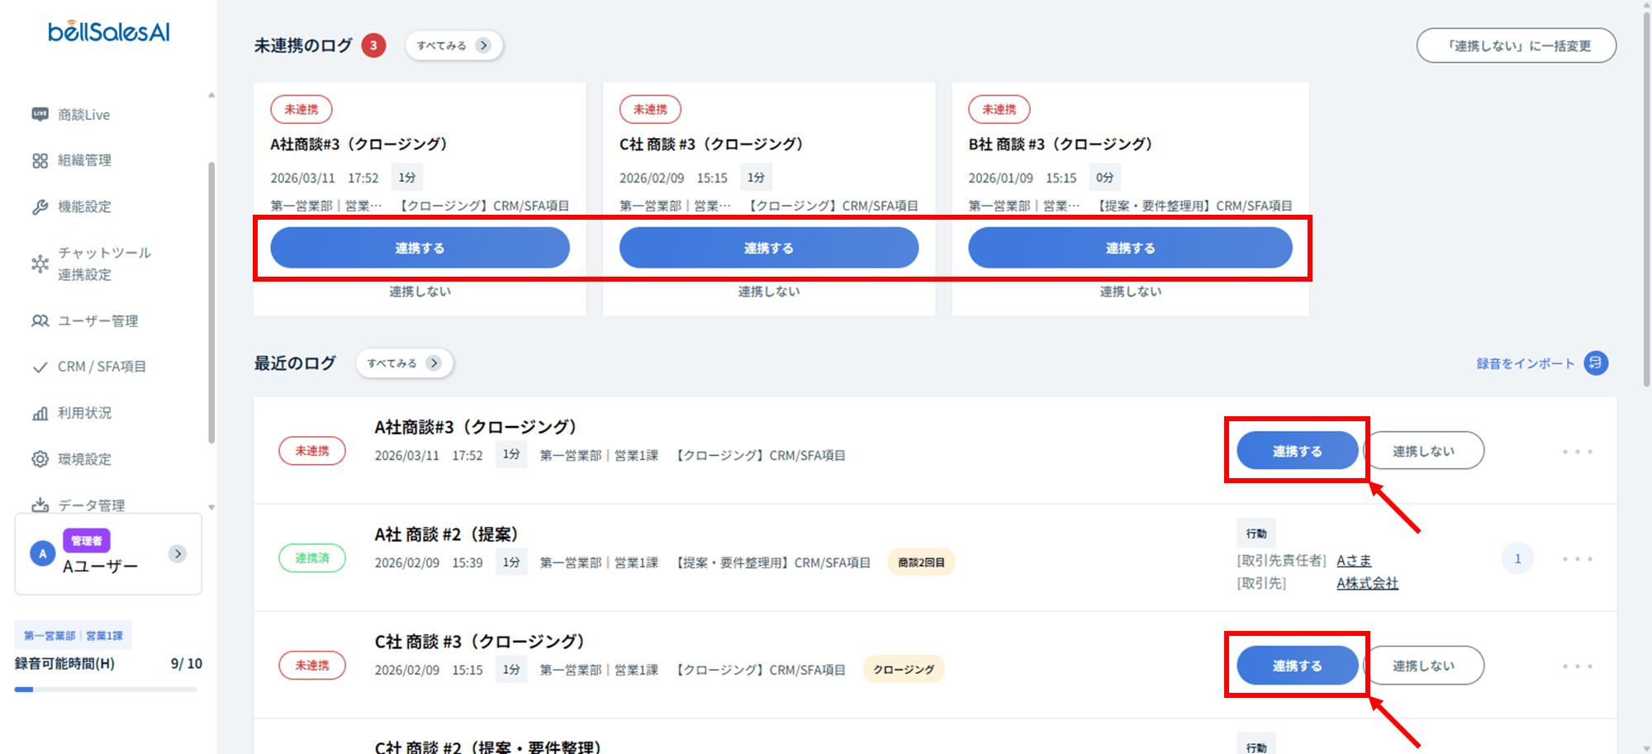Open the CRM / SFA項目 menu item
Viewport: 1652px width, 754px height.
coord(102,367)
